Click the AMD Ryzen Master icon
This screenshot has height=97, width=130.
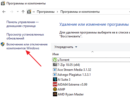(x=55, y=94)
